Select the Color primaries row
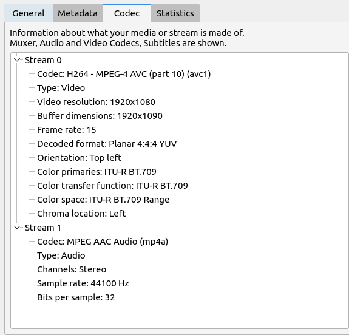 [97, 172]
